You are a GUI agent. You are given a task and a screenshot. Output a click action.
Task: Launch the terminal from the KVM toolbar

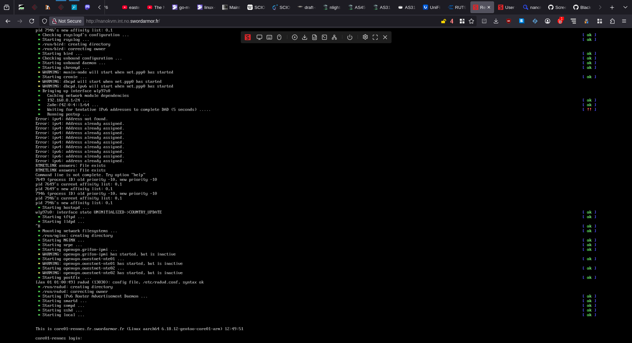tap(324, 37)
